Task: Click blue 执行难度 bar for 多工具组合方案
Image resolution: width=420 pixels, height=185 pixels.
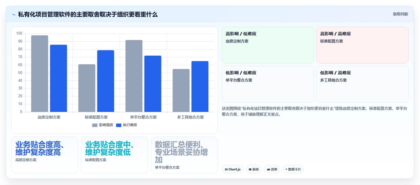Action: 200,87
